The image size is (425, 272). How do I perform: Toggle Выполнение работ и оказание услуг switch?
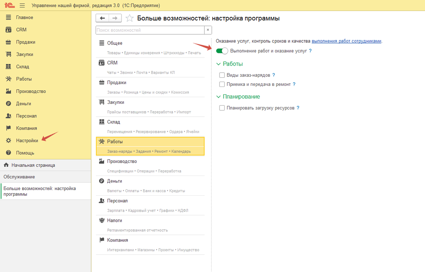click(x=222, y=51)
